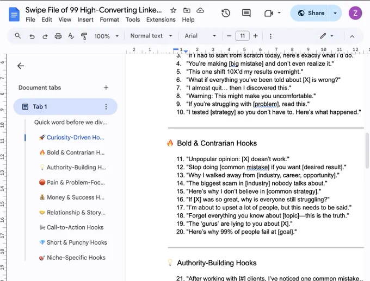Close the document tabs sidebar
The image size is (370, 281).
(21, 66)
